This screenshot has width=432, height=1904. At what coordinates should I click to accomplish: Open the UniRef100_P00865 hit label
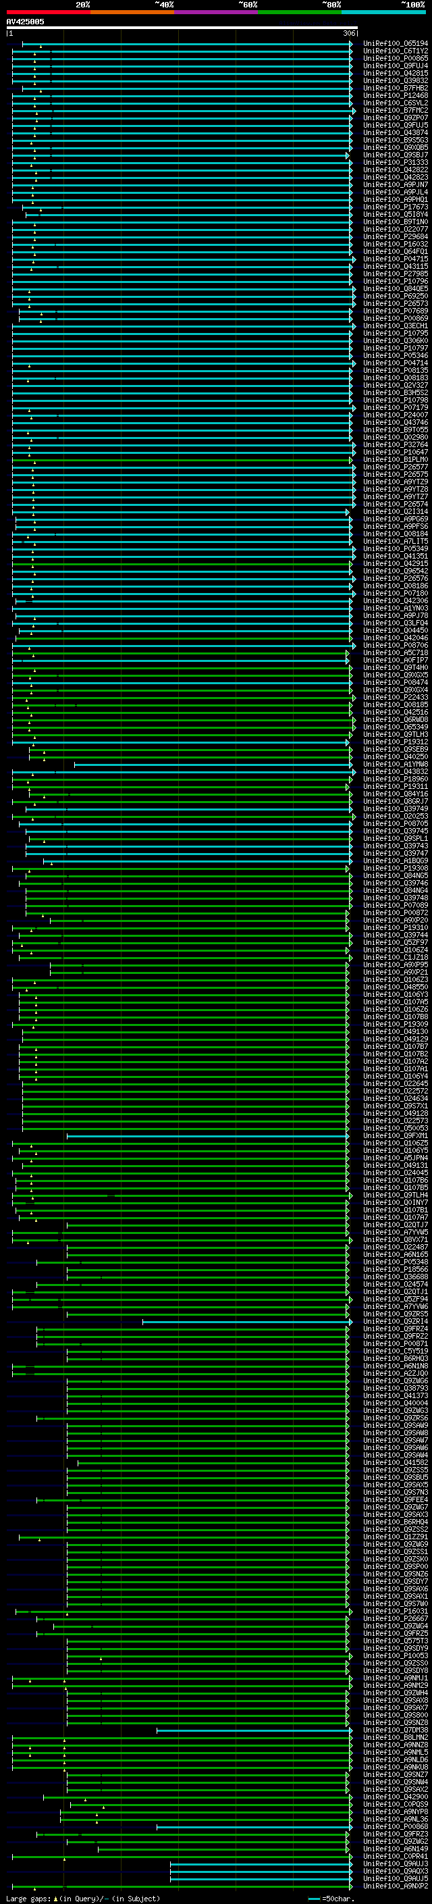[395, 58]
